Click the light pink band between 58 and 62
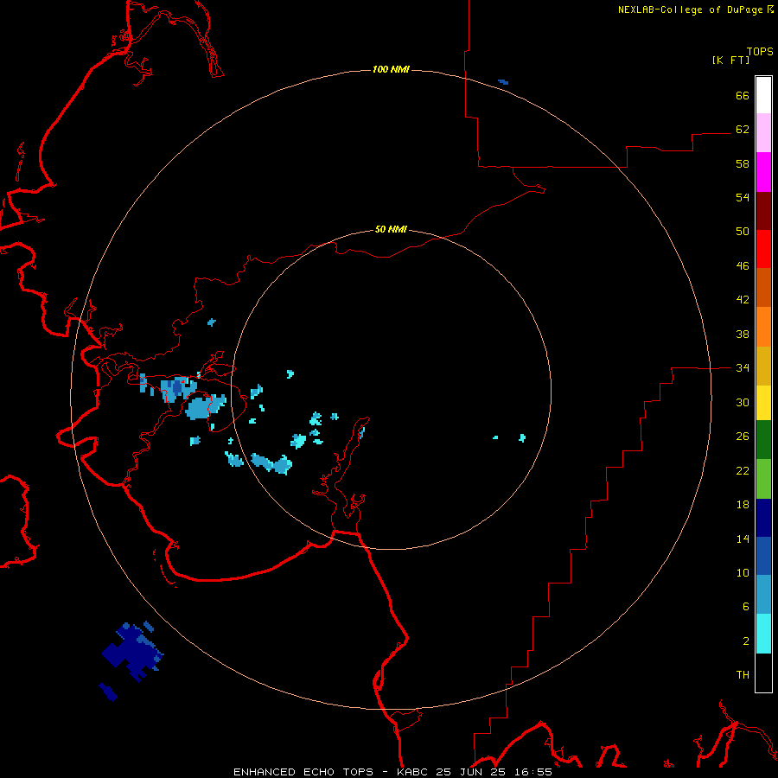The height and width of the screenshot is (778, 778). pos(763,132)
